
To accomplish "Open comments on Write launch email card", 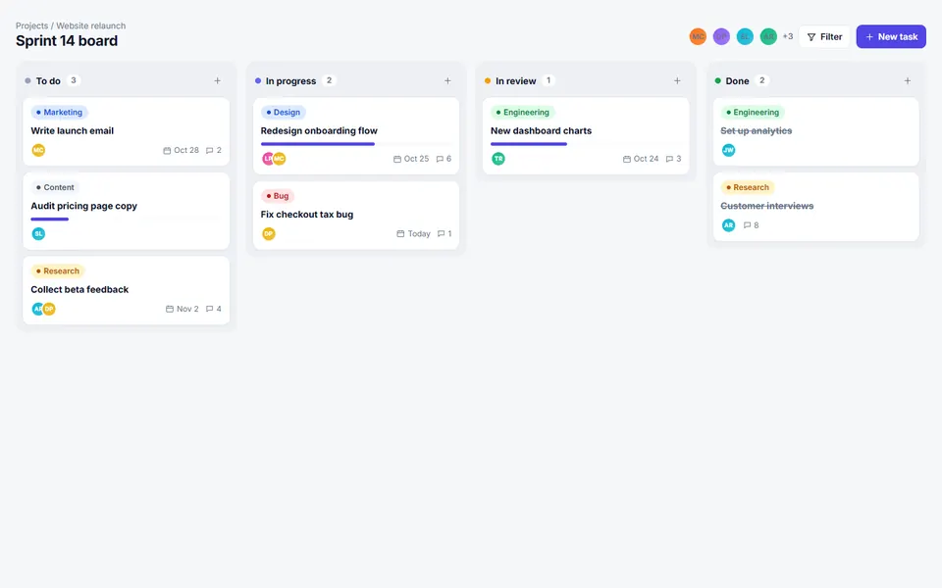I will 214,150.
